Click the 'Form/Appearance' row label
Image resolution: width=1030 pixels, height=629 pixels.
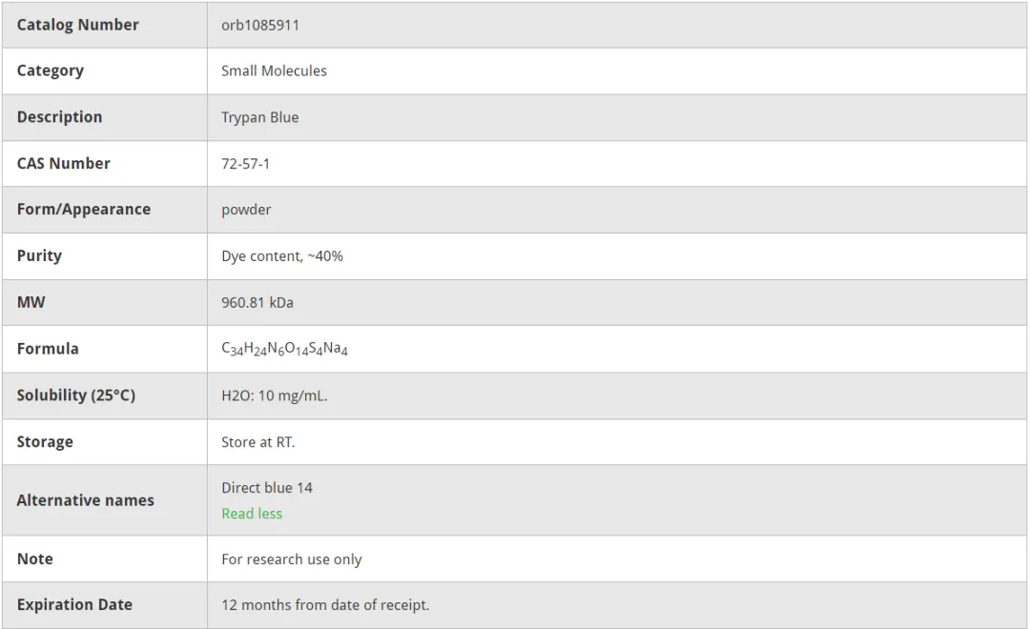(83, 210)
